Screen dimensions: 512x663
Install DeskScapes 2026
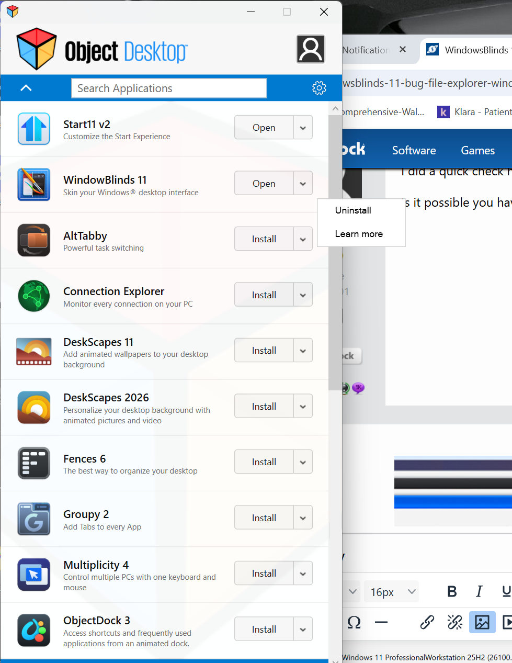(x=264, y=407)
